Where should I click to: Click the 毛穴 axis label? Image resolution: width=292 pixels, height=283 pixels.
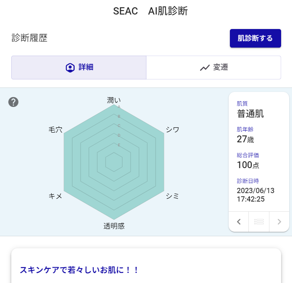(x=55, y=129)
